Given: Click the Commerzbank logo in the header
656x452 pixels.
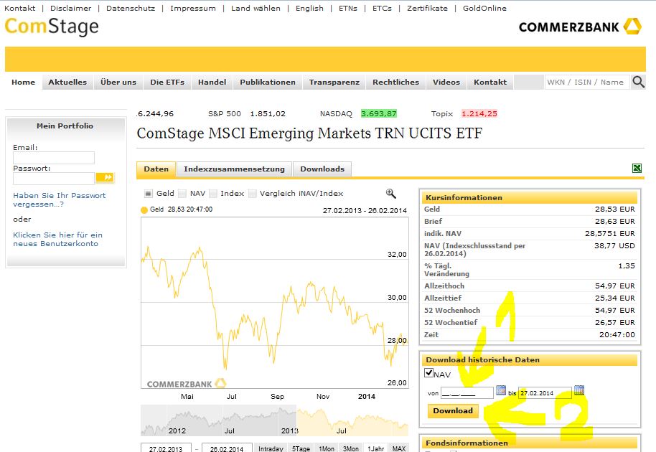Looking at the screenshot, I should (x=579, y=27).
